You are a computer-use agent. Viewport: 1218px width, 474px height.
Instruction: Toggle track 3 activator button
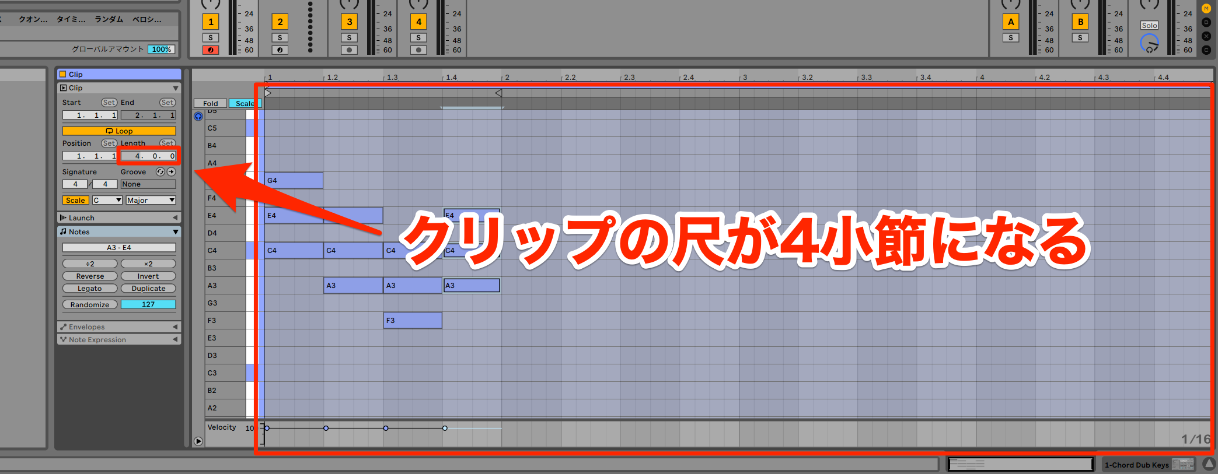[x=349, y=22]
